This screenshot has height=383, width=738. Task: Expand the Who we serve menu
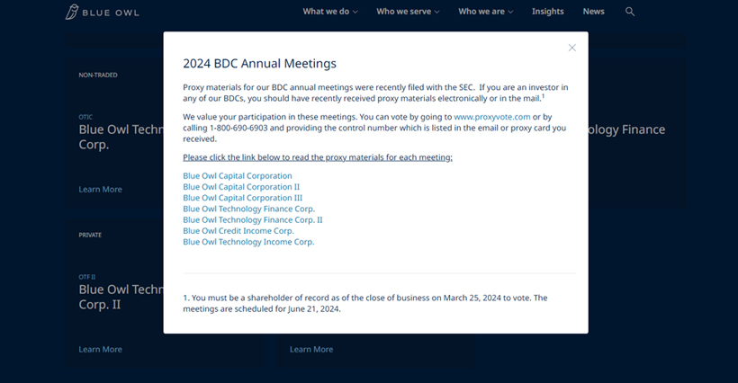pyautogui.click(x=408, y=12)
